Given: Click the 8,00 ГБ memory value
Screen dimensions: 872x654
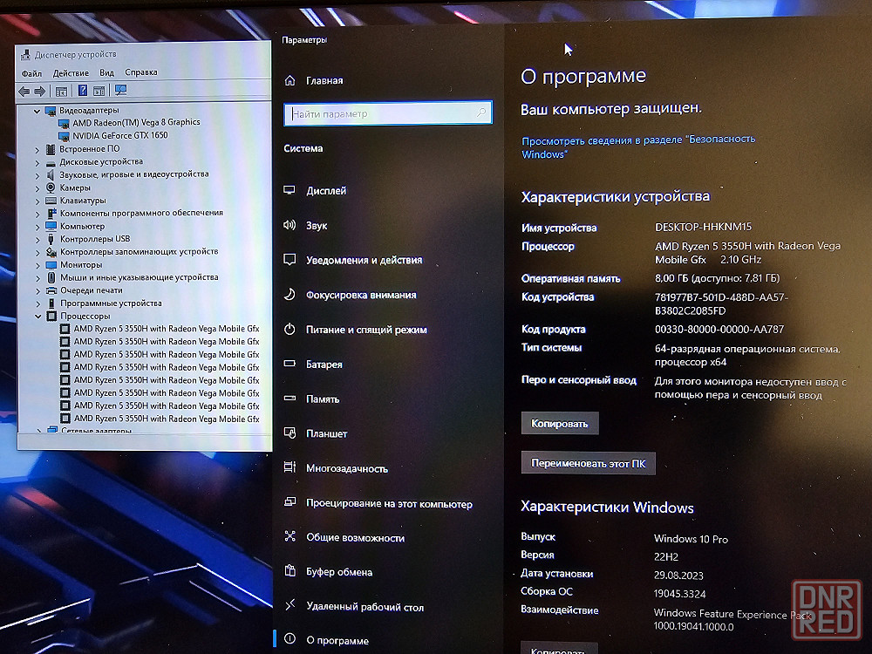Looking at the screenshot, I should [x=718, y=278].
